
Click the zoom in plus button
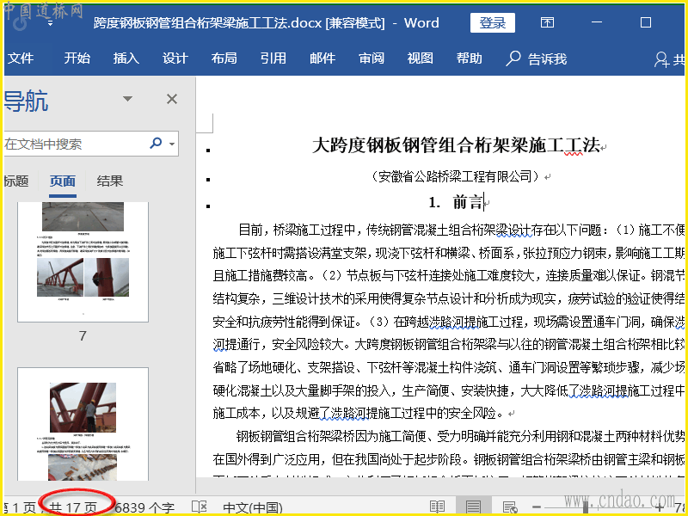point(659,507)
